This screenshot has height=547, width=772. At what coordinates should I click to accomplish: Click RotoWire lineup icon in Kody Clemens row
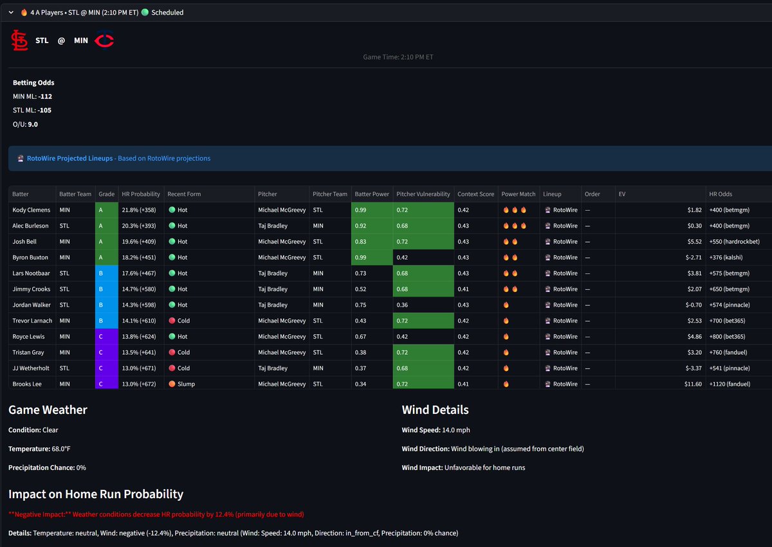tap(548, 210)
